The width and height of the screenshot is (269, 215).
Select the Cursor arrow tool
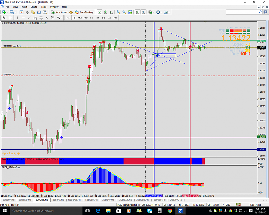(4, 18)
